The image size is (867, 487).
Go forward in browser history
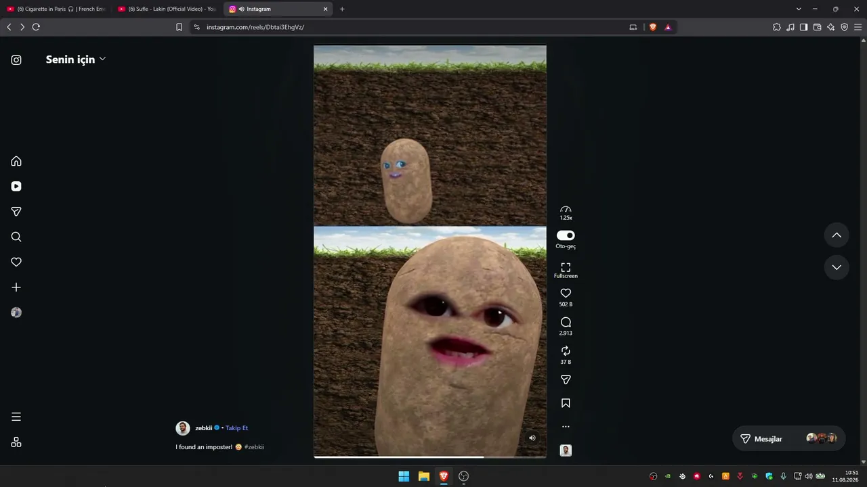tap(22, 27)
